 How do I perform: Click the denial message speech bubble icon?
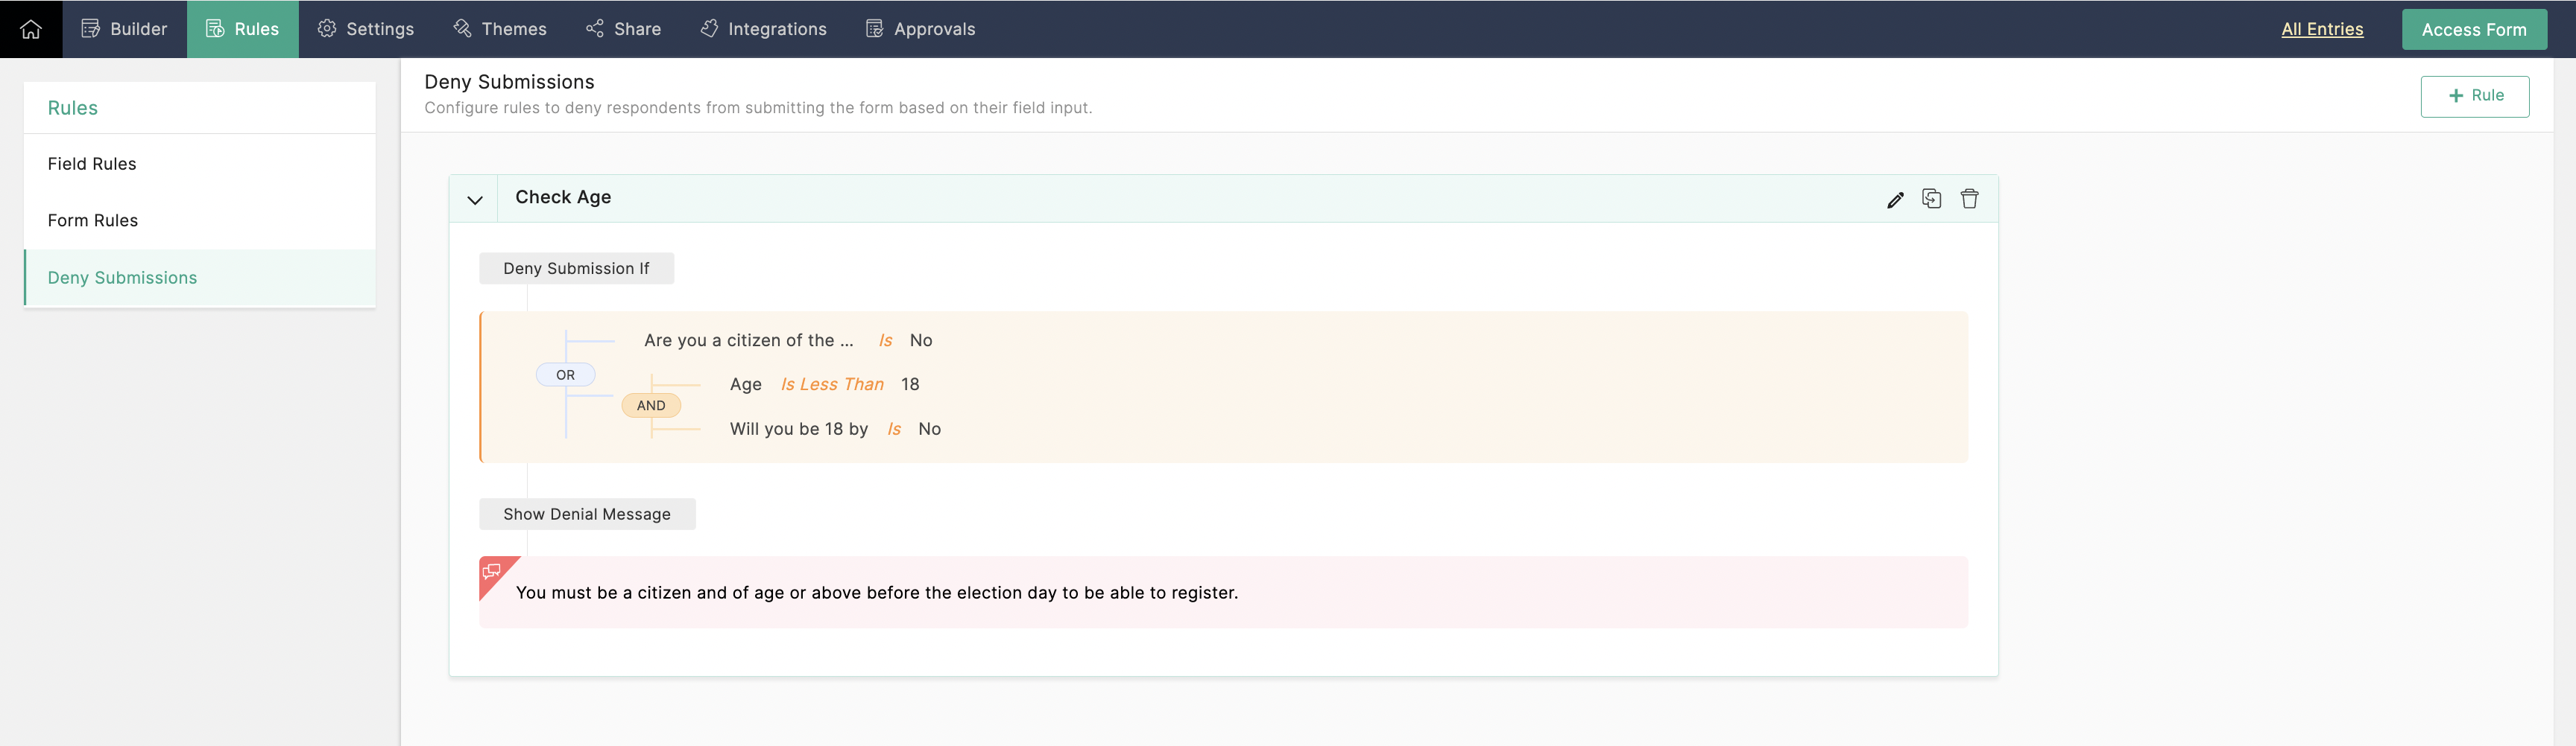tap(492, 571)
